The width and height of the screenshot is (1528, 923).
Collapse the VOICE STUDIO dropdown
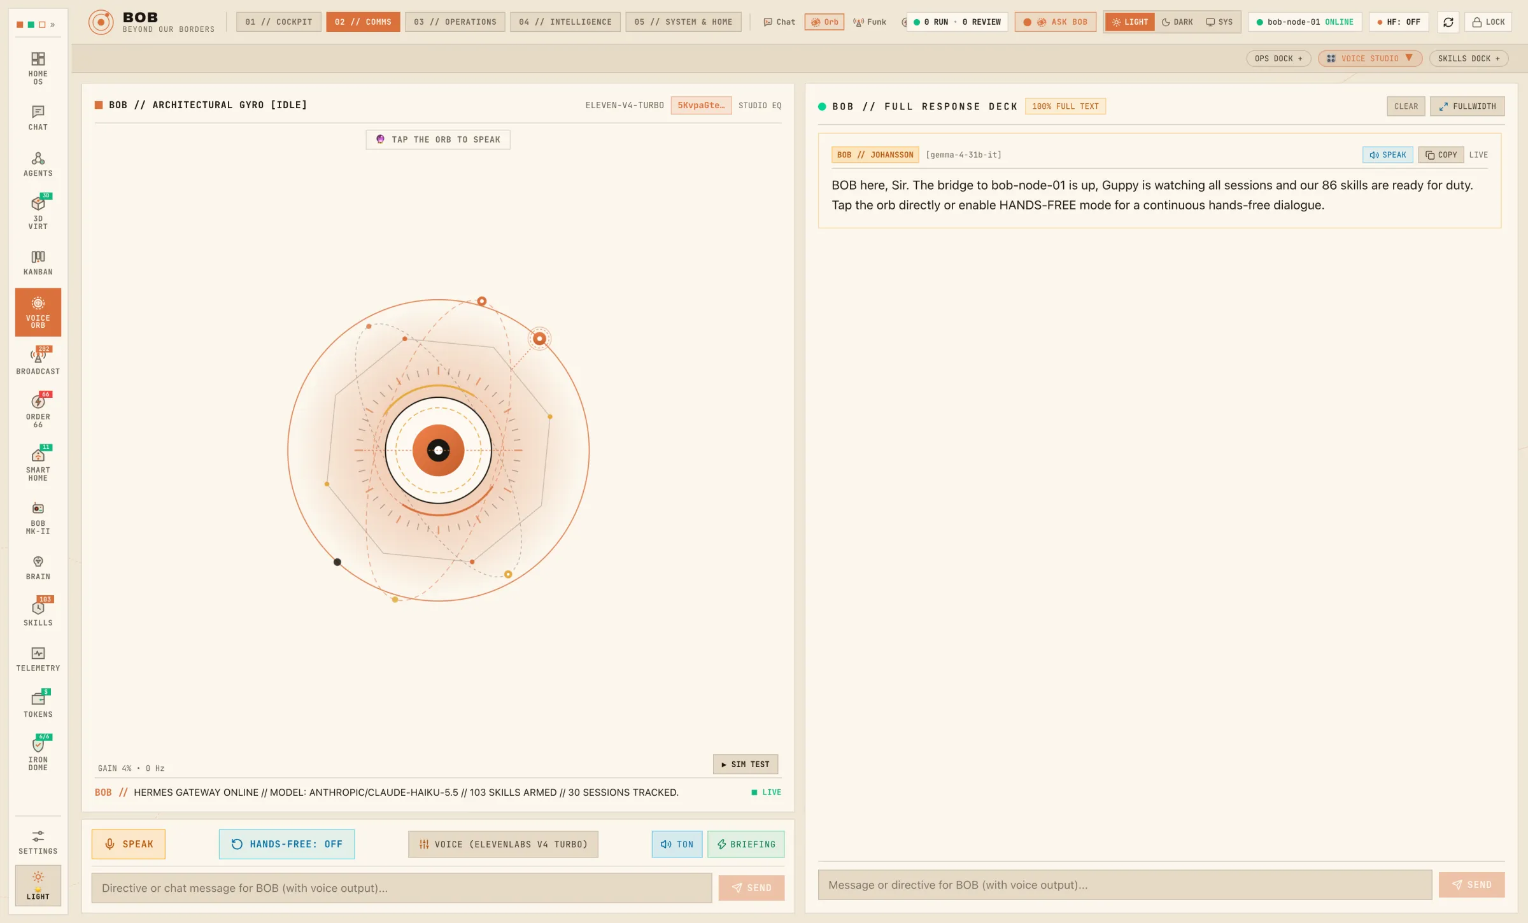[x=1370, y=59]
